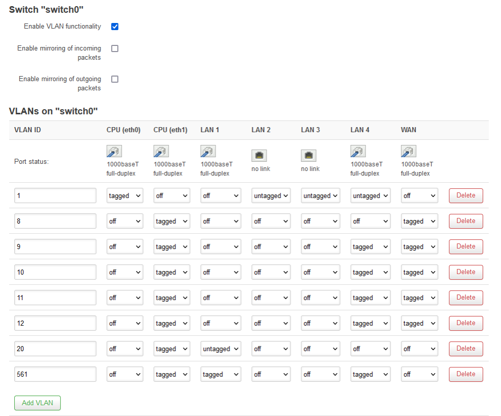Open LAN 4 dropdown for VLAN 561
This screenshot has height=416, width=501.
(x=371, y=374)
